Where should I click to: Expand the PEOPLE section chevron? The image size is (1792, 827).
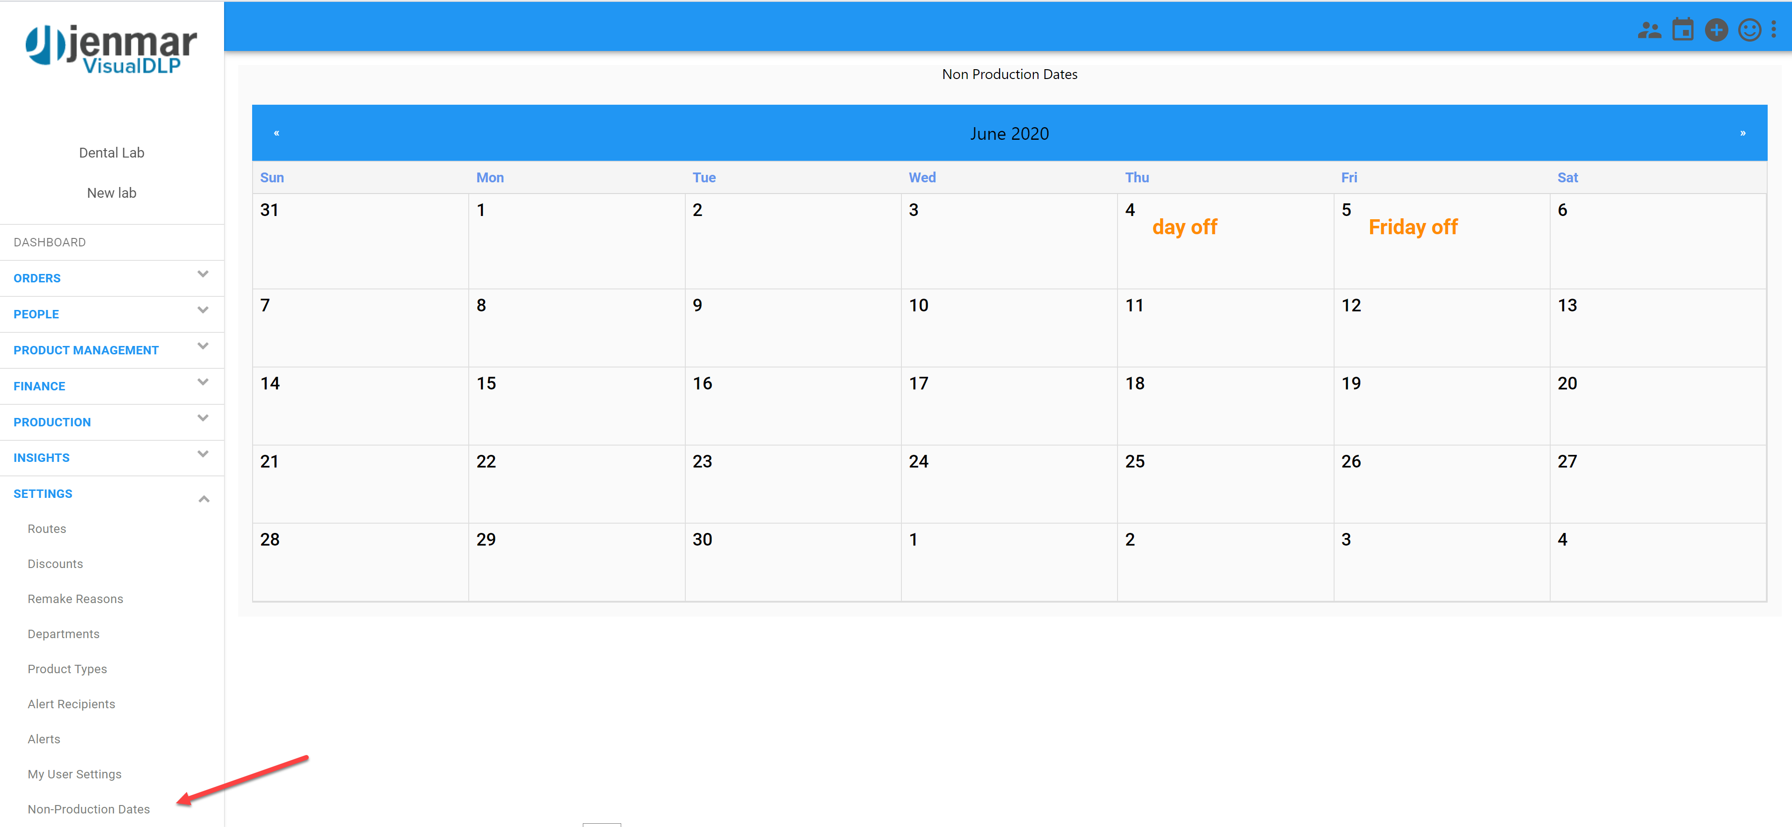click(x=203, y=311)
